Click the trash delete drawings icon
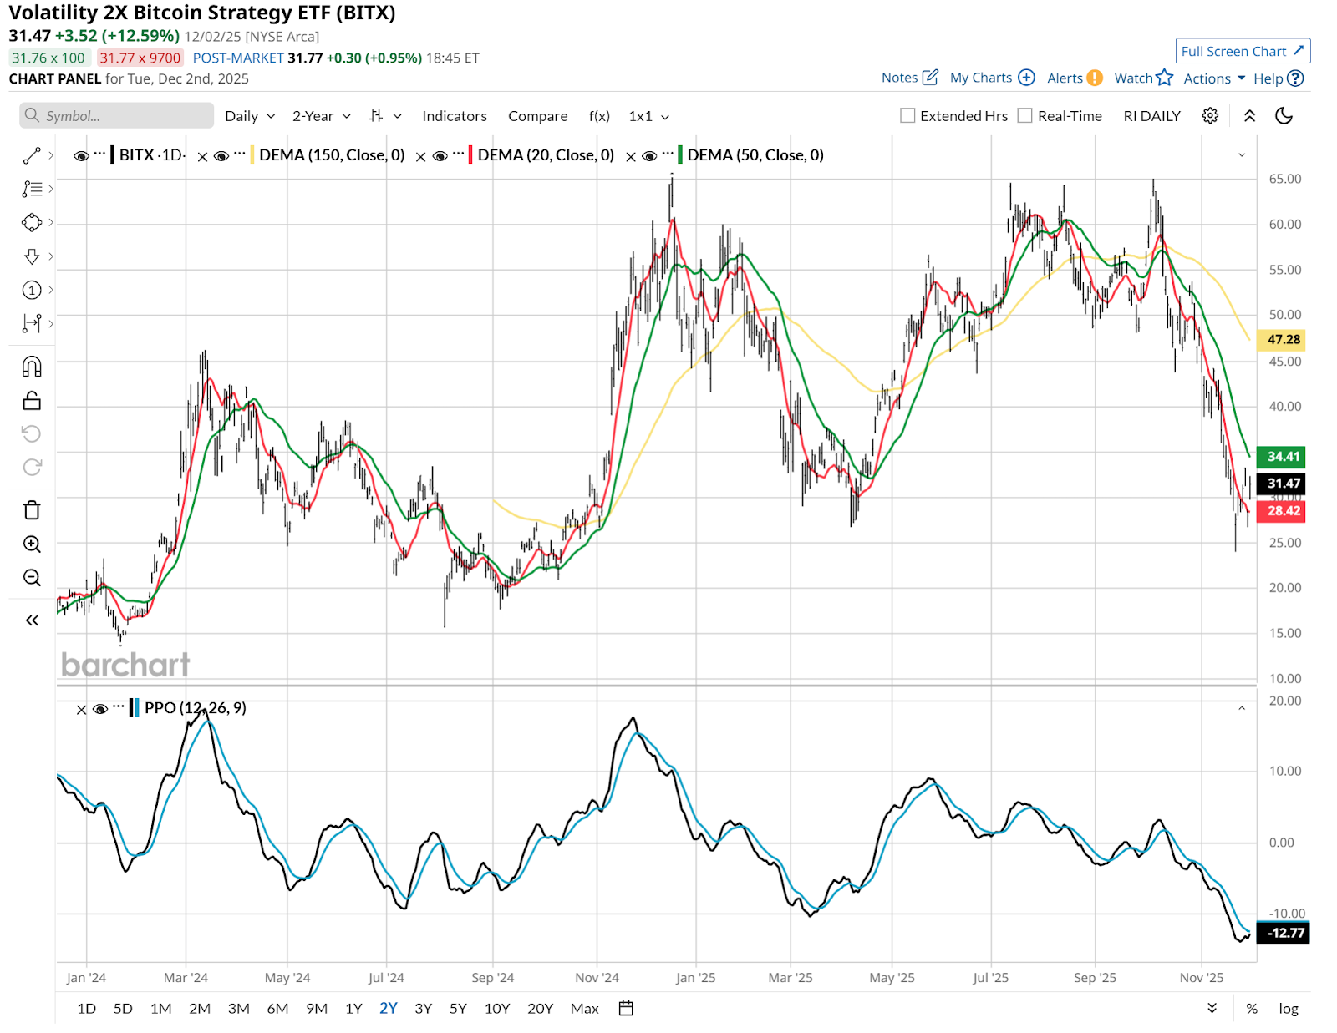 (x=32, y=510)
